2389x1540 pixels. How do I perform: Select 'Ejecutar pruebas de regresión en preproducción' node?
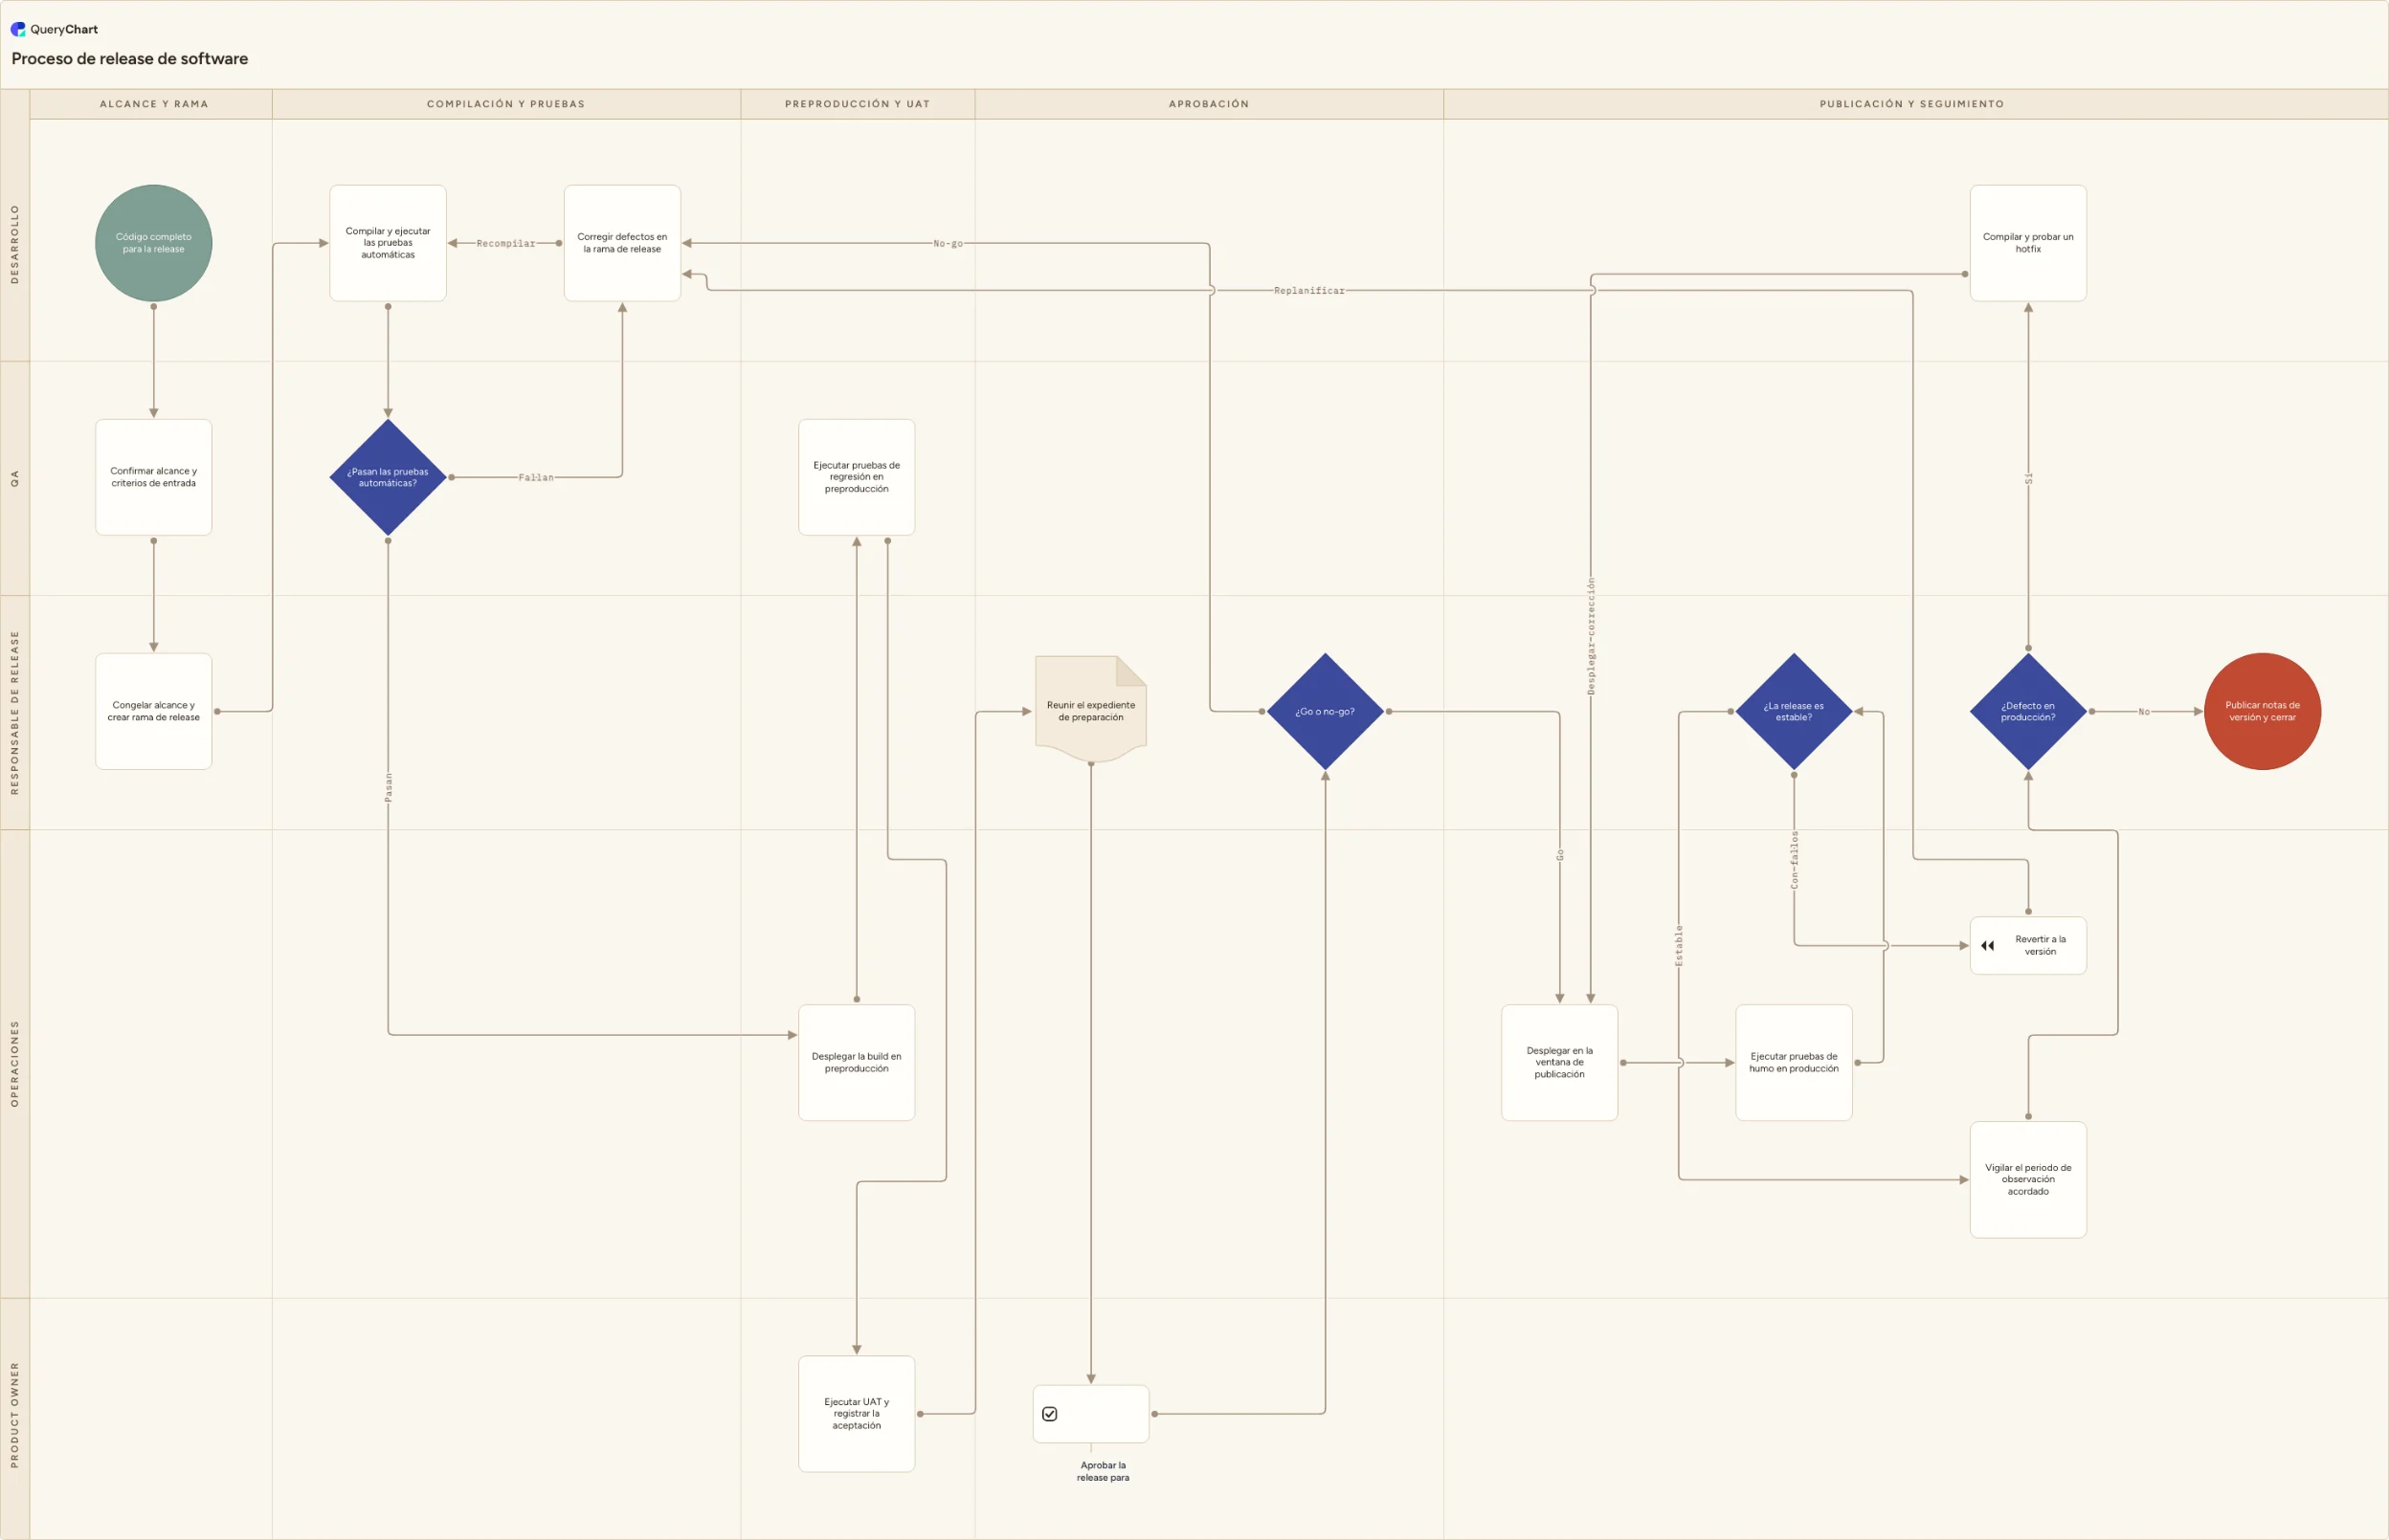coord(857,477)
